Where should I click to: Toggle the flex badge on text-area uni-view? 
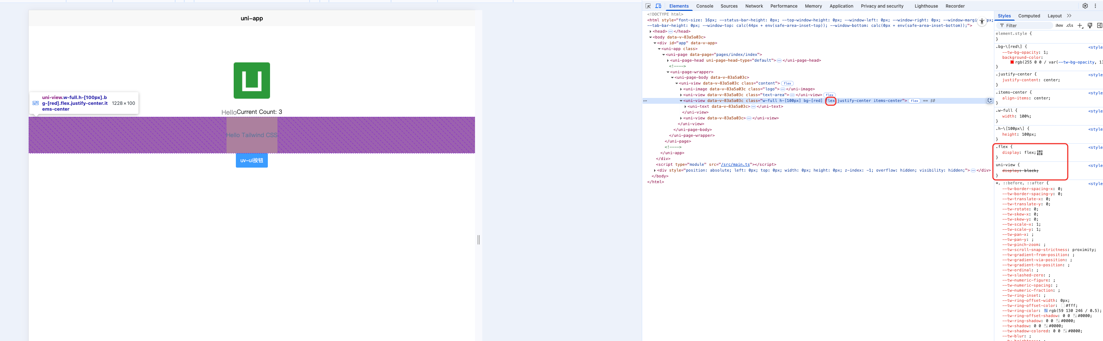pyautogui.click(x=829, y=95)
